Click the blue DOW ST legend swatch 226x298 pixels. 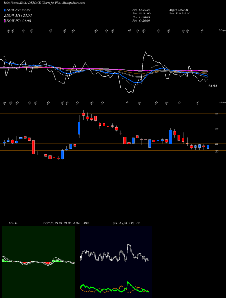pos(5,10)
